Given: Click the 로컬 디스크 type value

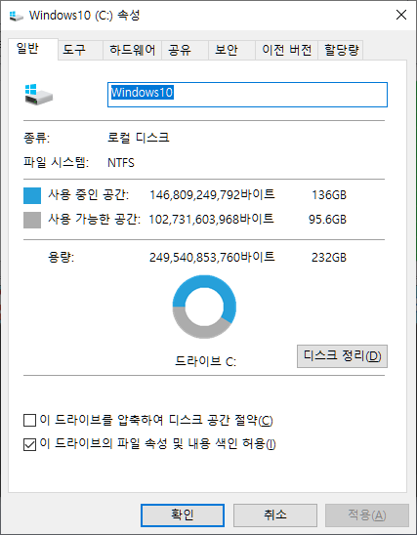Looking at the screenshot, I should 139,138.
